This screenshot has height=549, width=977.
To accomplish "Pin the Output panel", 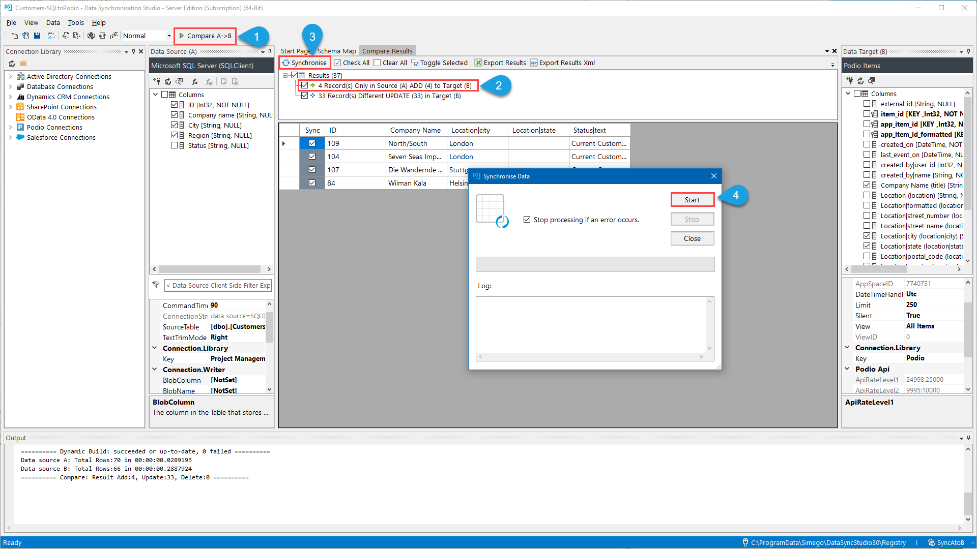I will [969, 438].
